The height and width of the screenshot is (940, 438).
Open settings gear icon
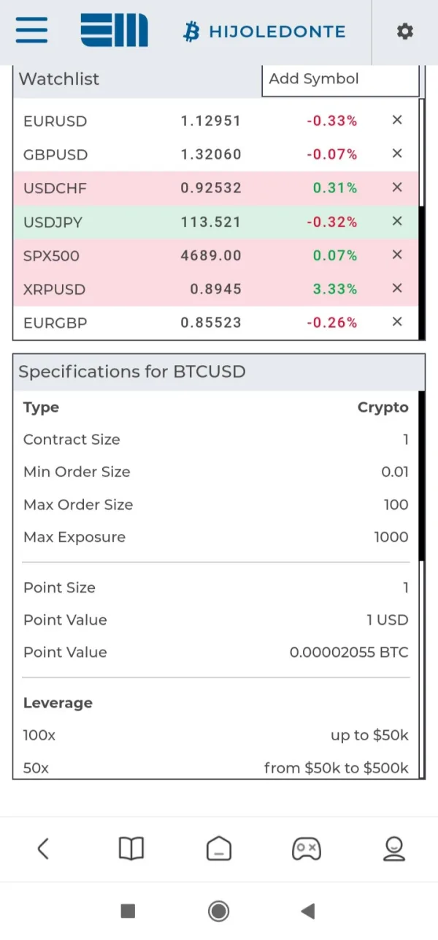point(404,31)
